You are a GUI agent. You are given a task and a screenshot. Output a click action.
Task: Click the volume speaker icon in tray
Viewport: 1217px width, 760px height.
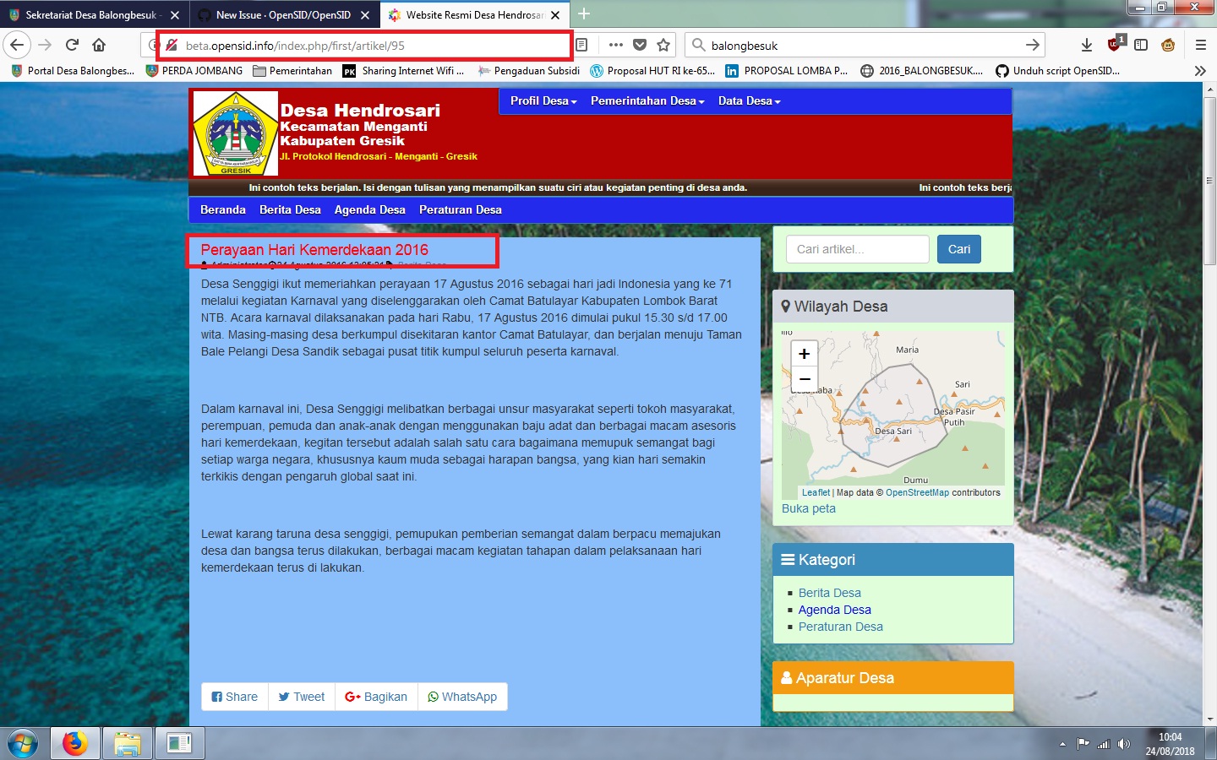coord(1124,743)
